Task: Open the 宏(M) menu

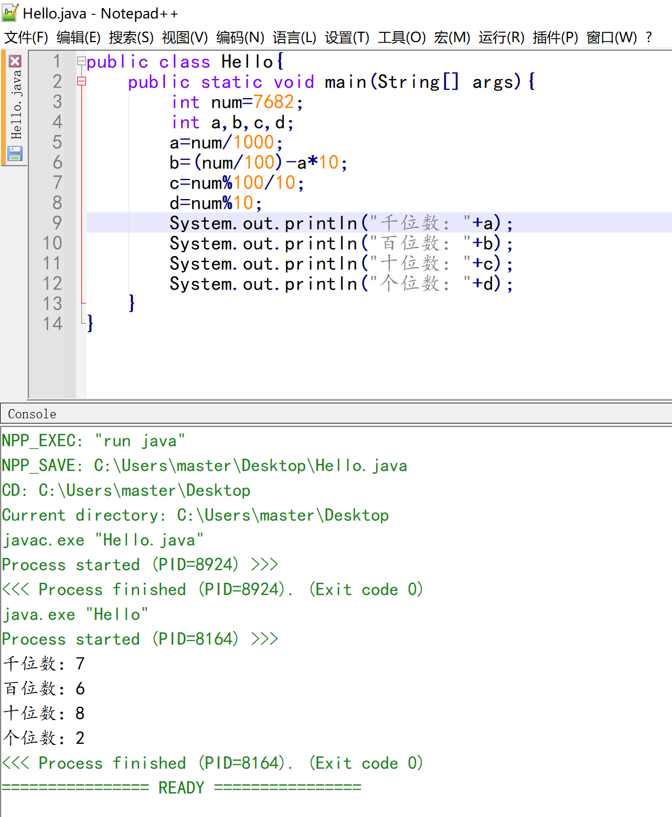Action: (452, 38)
